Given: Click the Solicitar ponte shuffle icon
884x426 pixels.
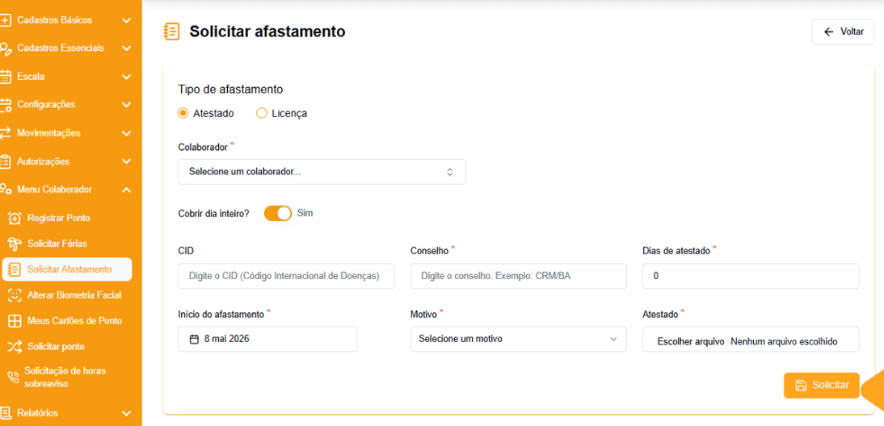Looking at the screenshot, I should point(15,347).
